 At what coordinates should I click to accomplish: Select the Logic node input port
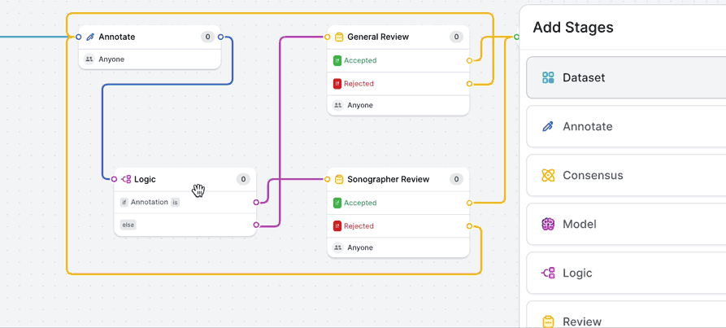[115, 179]
